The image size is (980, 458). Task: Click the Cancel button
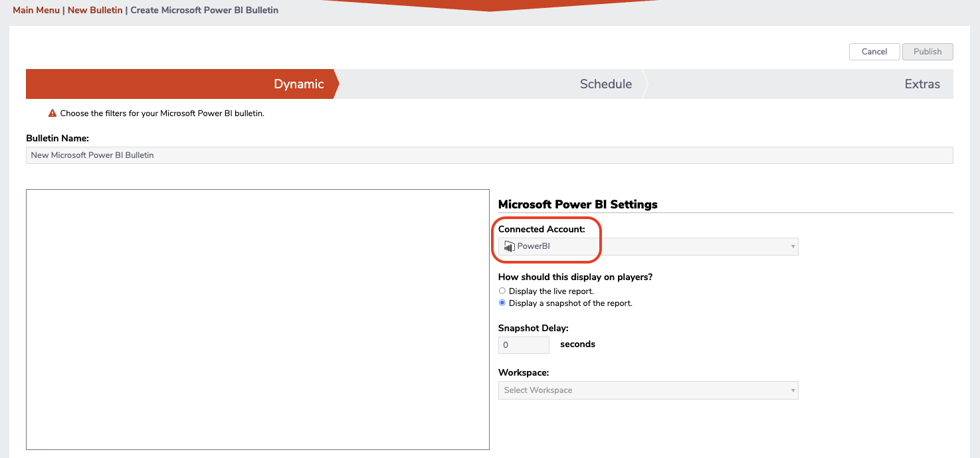click(x=874, y=52)
